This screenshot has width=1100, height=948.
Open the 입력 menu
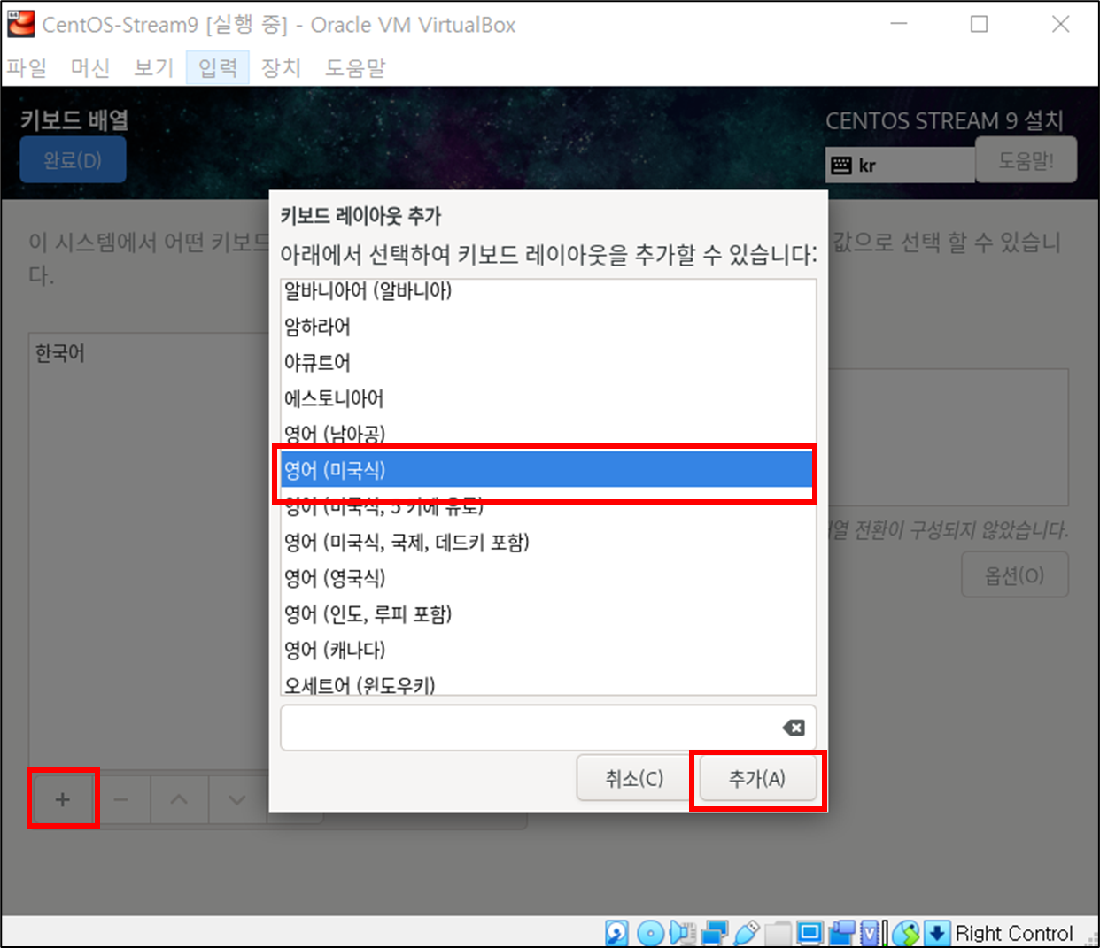pos(218,67)
